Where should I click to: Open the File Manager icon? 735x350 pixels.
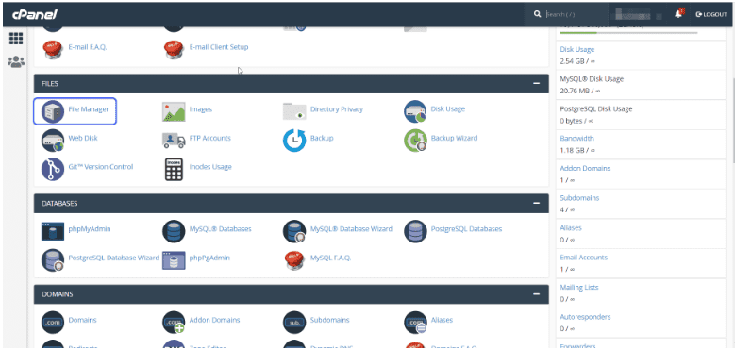pos(53,111)
